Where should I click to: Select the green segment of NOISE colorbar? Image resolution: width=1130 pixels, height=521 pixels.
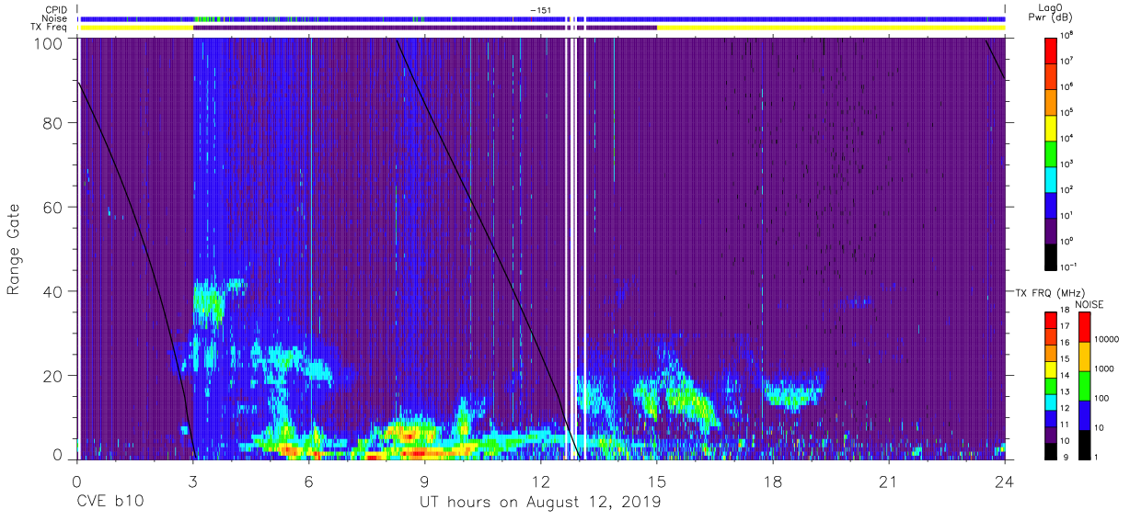click(1084, 385)
